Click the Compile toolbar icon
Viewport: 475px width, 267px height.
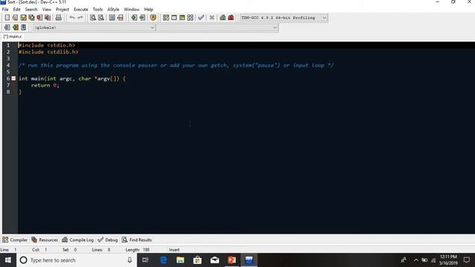(166, 18)
